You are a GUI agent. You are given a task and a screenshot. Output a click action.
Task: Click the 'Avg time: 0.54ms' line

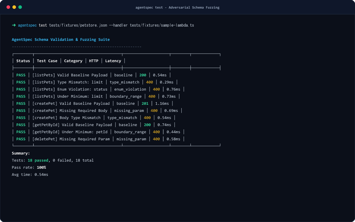tap(30, 175)
